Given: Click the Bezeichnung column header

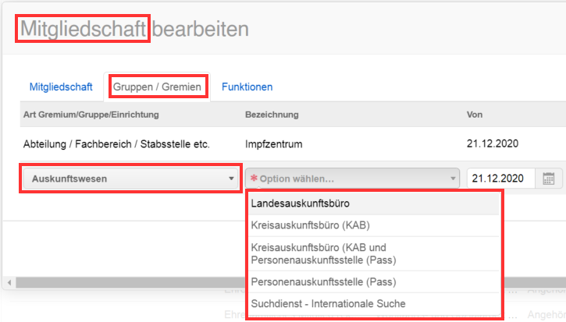Looking at the screenshot, I should pos(272,115).
